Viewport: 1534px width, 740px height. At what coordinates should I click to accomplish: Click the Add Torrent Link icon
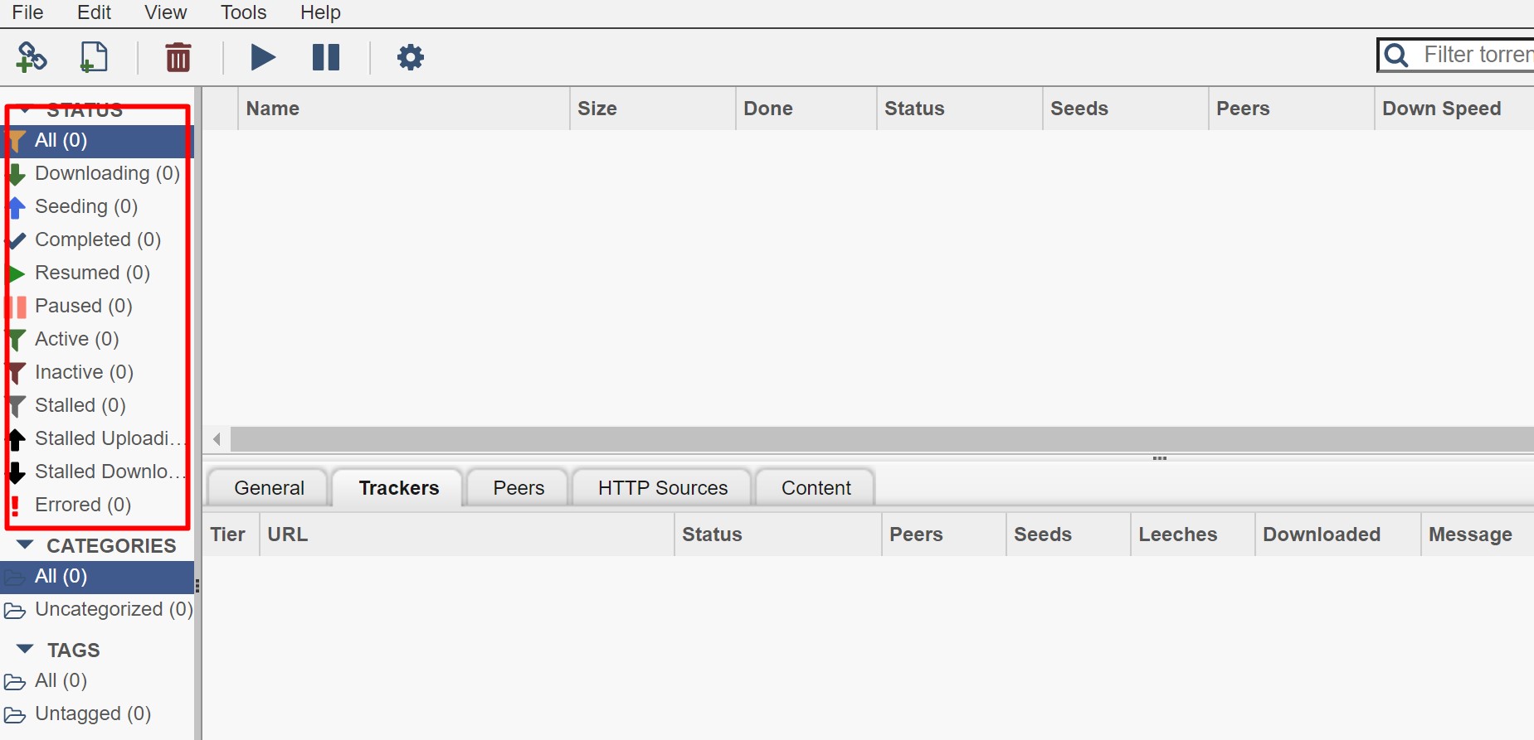tap(32, 57)
